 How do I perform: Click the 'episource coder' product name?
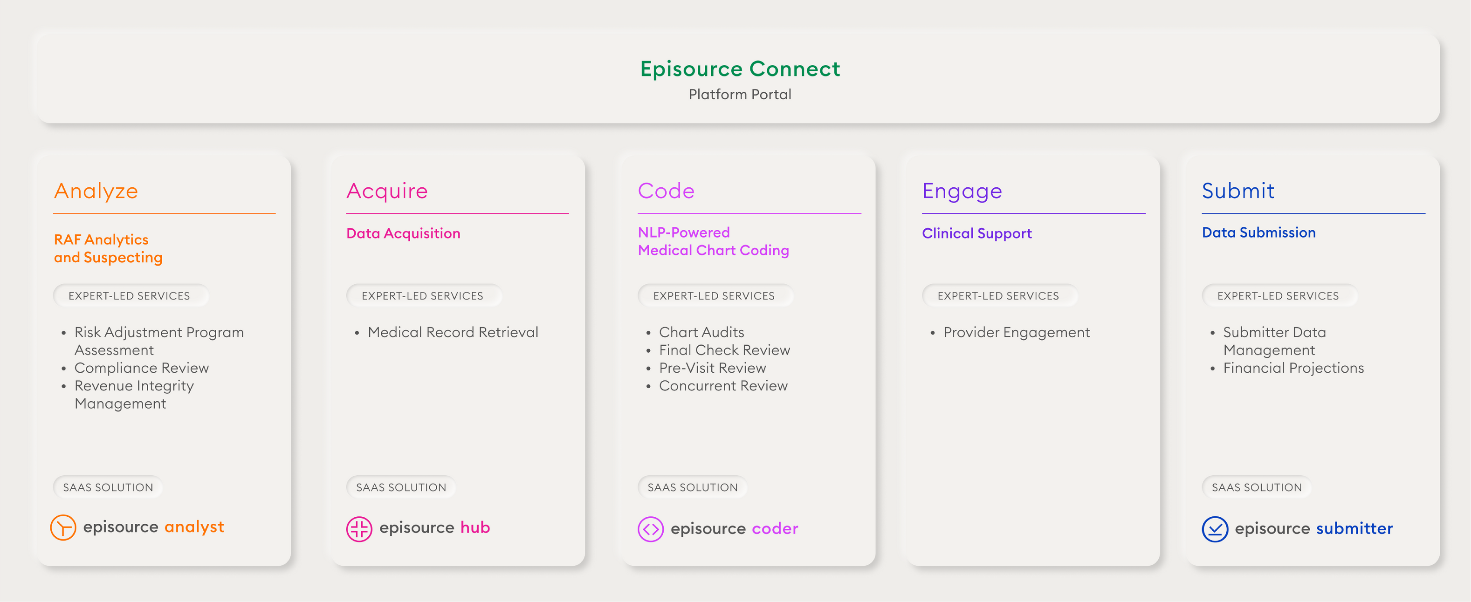click(735, 528)
